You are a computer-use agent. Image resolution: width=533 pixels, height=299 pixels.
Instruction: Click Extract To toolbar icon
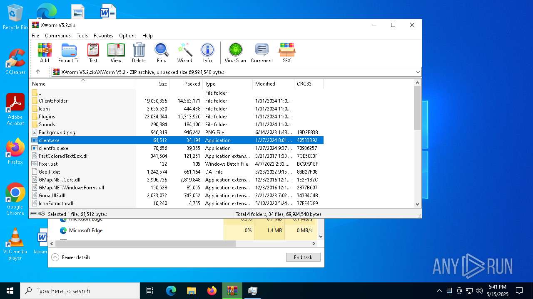point(69,53)
